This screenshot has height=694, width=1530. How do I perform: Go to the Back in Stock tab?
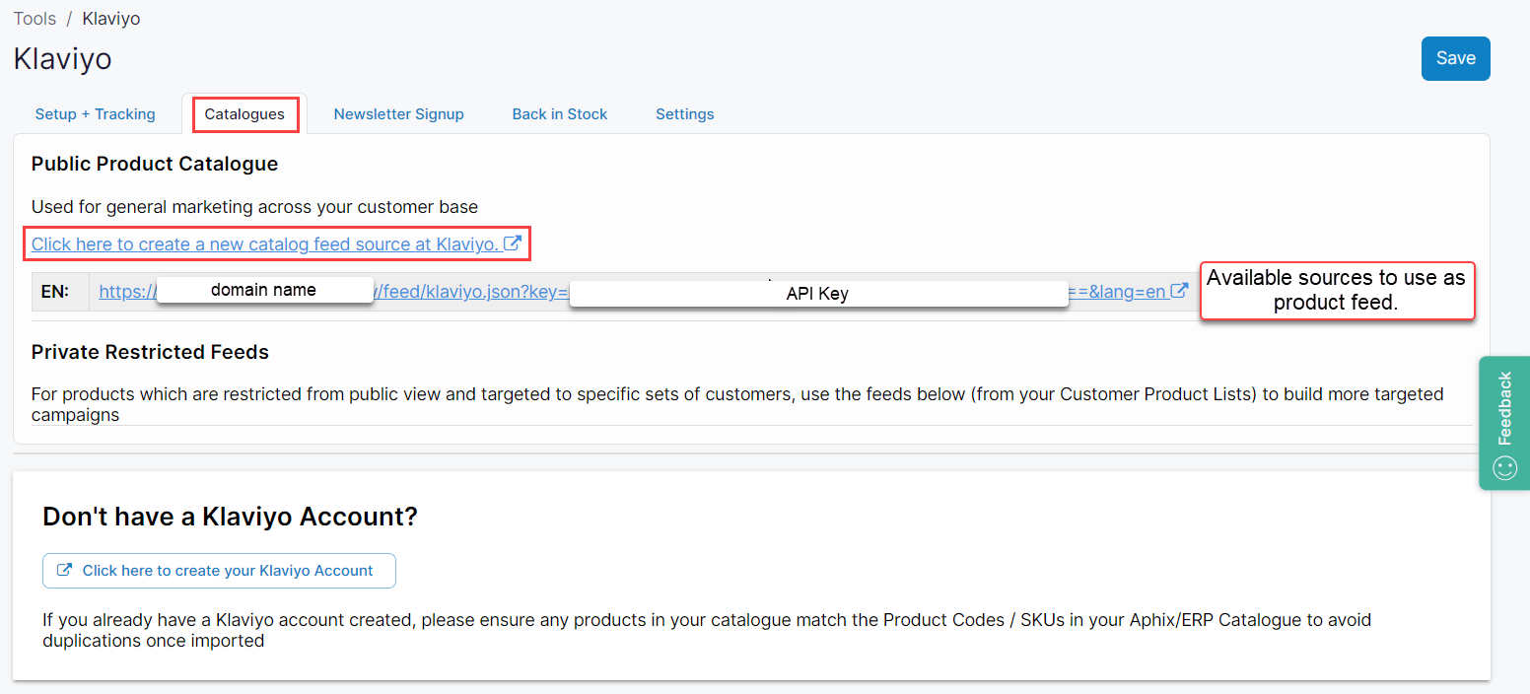[x=559, y=114]
